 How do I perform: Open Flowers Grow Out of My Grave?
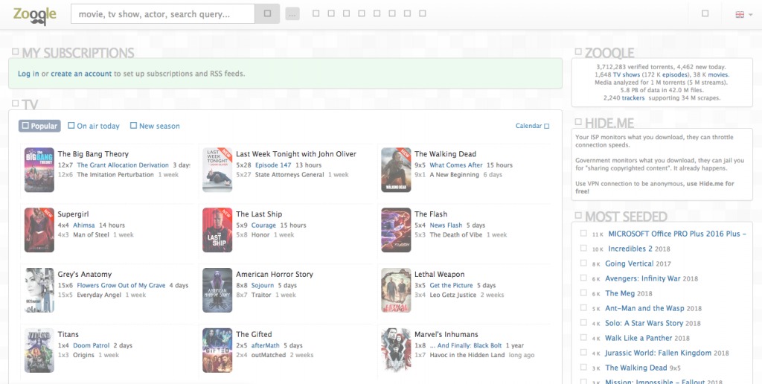coord(121,286)
